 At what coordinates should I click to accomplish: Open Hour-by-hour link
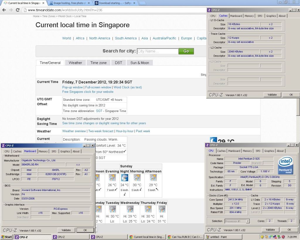[x=125, y=131]
